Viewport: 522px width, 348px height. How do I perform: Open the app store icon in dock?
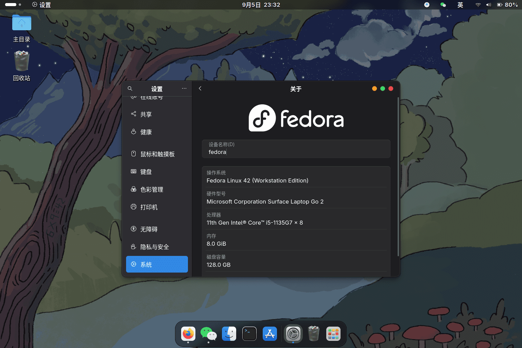pyautogui.click(x=270, y=334)
